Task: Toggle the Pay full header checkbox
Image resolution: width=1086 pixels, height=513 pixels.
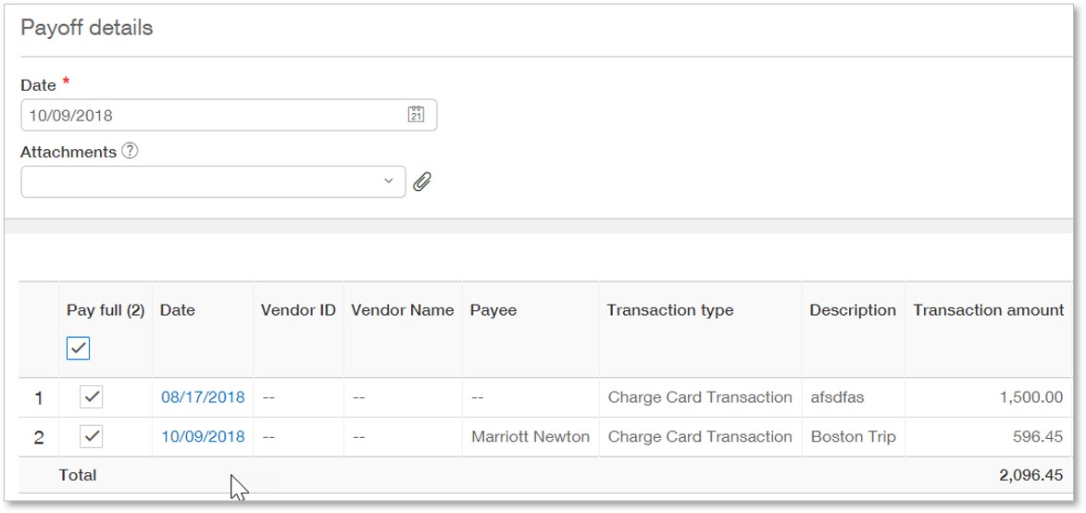Action: tap(79, 348)
